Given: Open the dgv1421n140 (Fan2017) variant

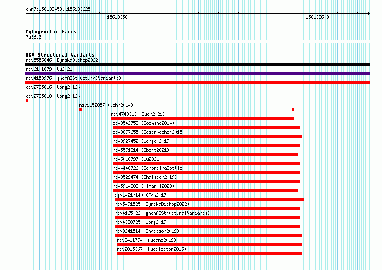Looking at the screenshot, I should click(142, 195).
